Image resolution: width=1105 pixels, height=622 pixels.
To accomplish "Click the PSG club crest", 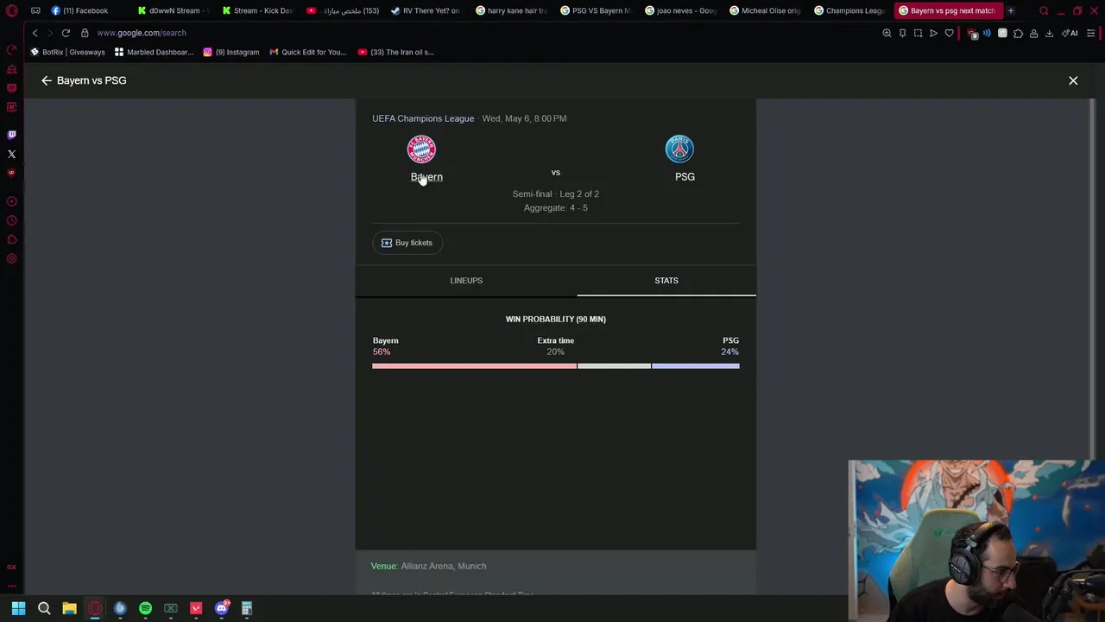I will click(679, 149).
